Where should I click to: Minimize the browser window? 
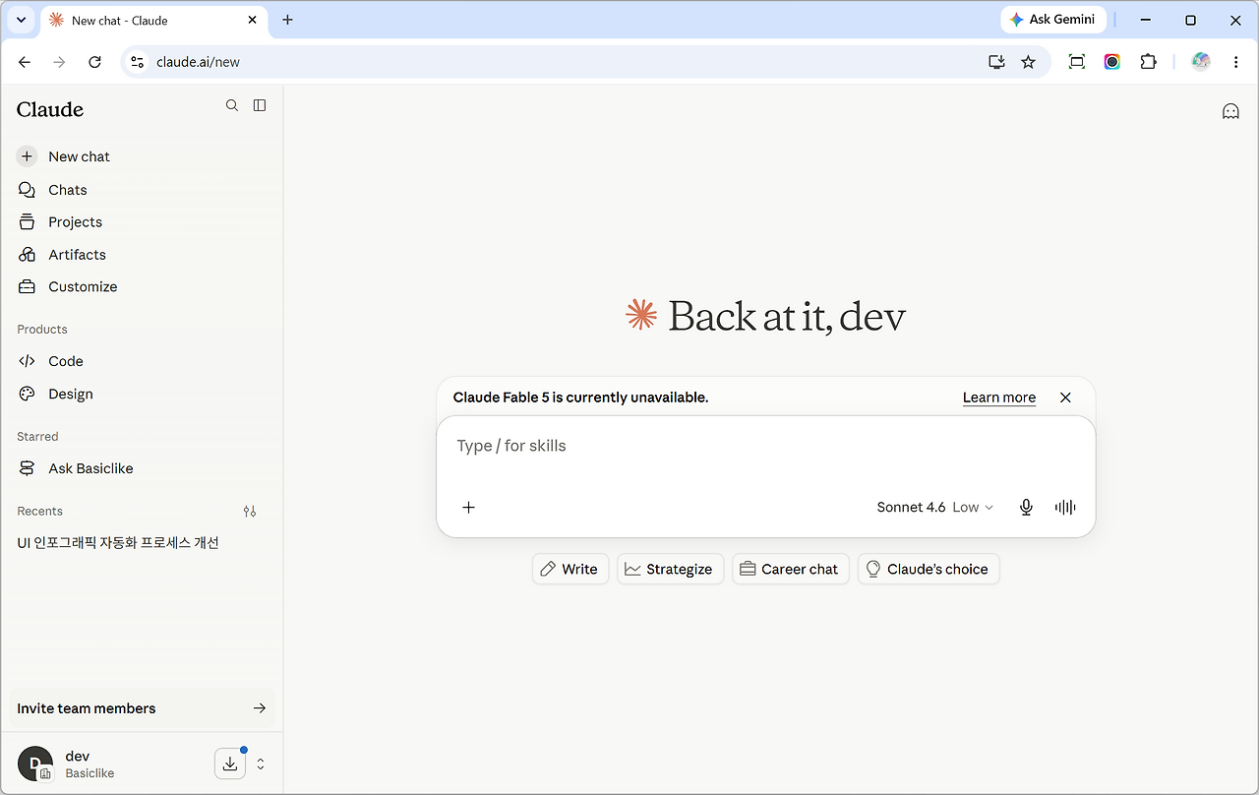[x=1146, y=20]
